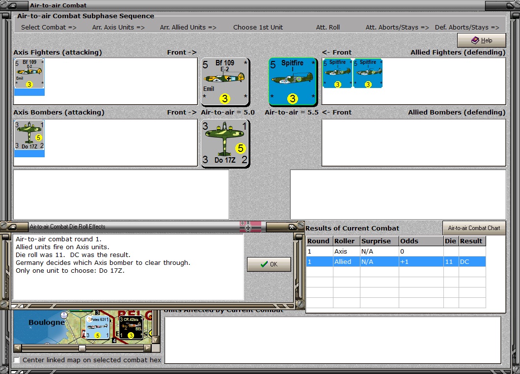Click the DC result cell
This screenshot has height=374, width=520.
click(x=472, y=261)
